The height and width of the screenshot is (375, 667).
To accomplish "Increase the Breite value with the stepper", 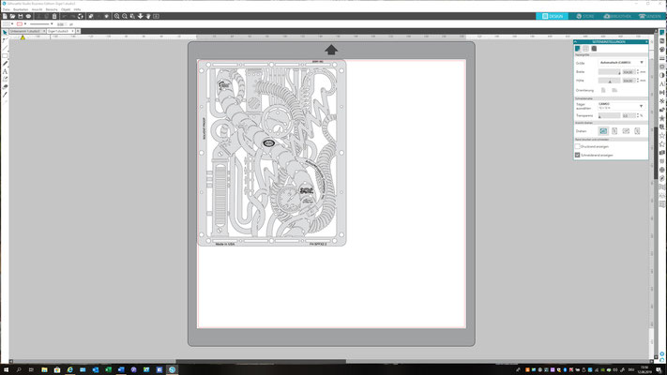I will (x=638, y=70).
